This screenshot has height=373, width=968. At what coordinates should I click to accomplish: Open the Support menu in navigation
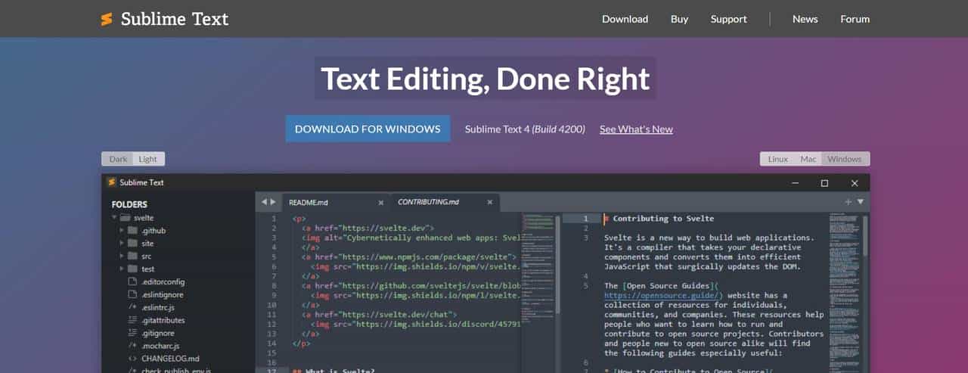tap(728, 19)
